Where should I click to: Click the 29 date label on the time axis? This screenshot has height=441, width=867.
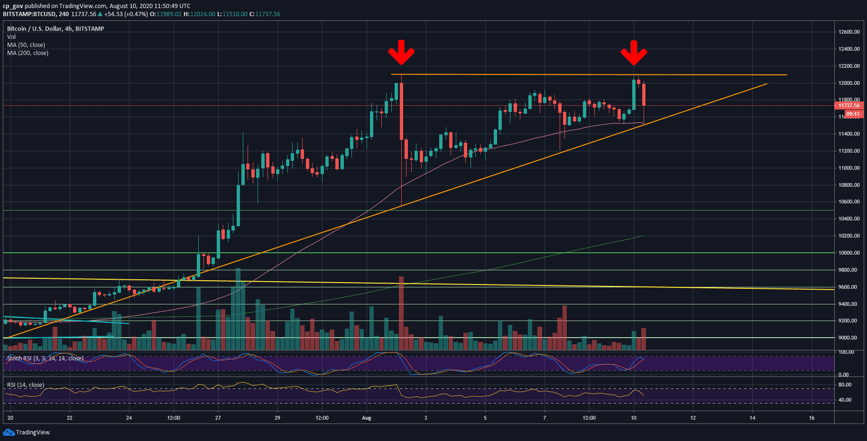point(277,418)
